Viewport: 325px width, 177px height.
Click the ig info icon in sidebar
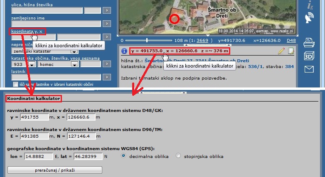tap(310, 5)
